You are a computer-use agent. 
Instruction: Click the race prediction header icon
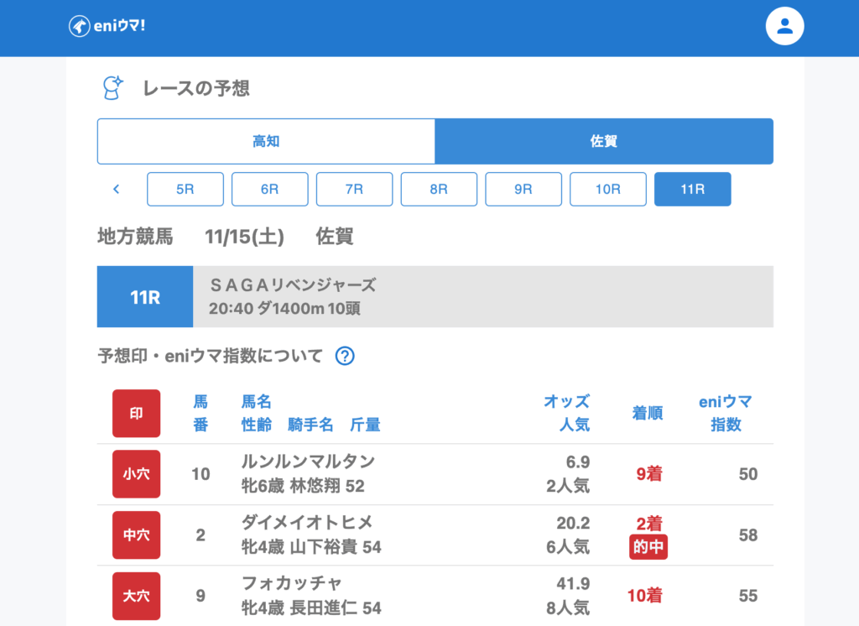point(112,87)
